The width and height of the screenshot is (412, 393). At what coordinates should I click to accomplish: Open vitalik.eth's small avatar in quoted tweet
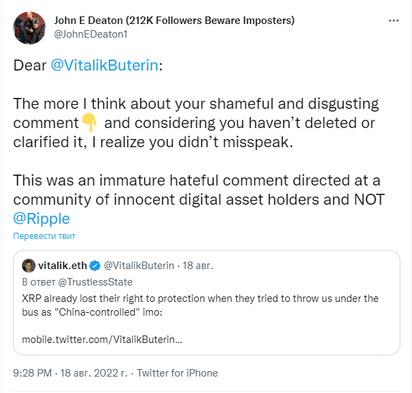(x=29, y=266)
